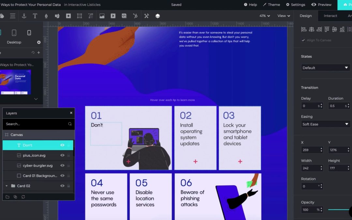Click the Delay value stepper arrows
352x220 pixels.
(321, 106)
